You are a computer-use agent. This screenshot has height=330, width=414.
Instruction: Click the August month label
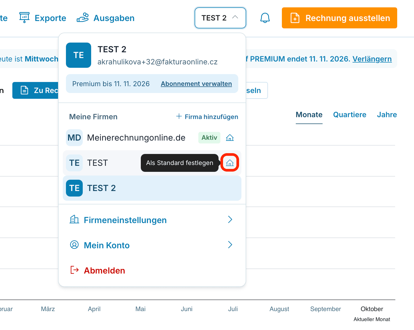click(x=279, y=309)
